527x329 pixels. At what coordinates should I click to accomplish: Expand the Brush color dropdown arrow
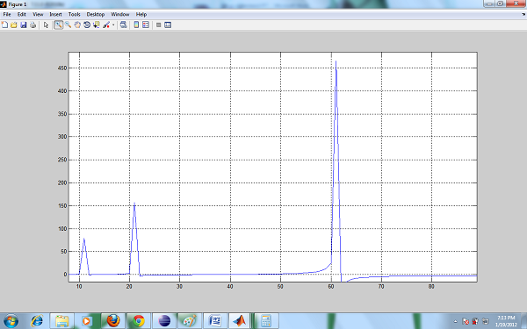113,25
